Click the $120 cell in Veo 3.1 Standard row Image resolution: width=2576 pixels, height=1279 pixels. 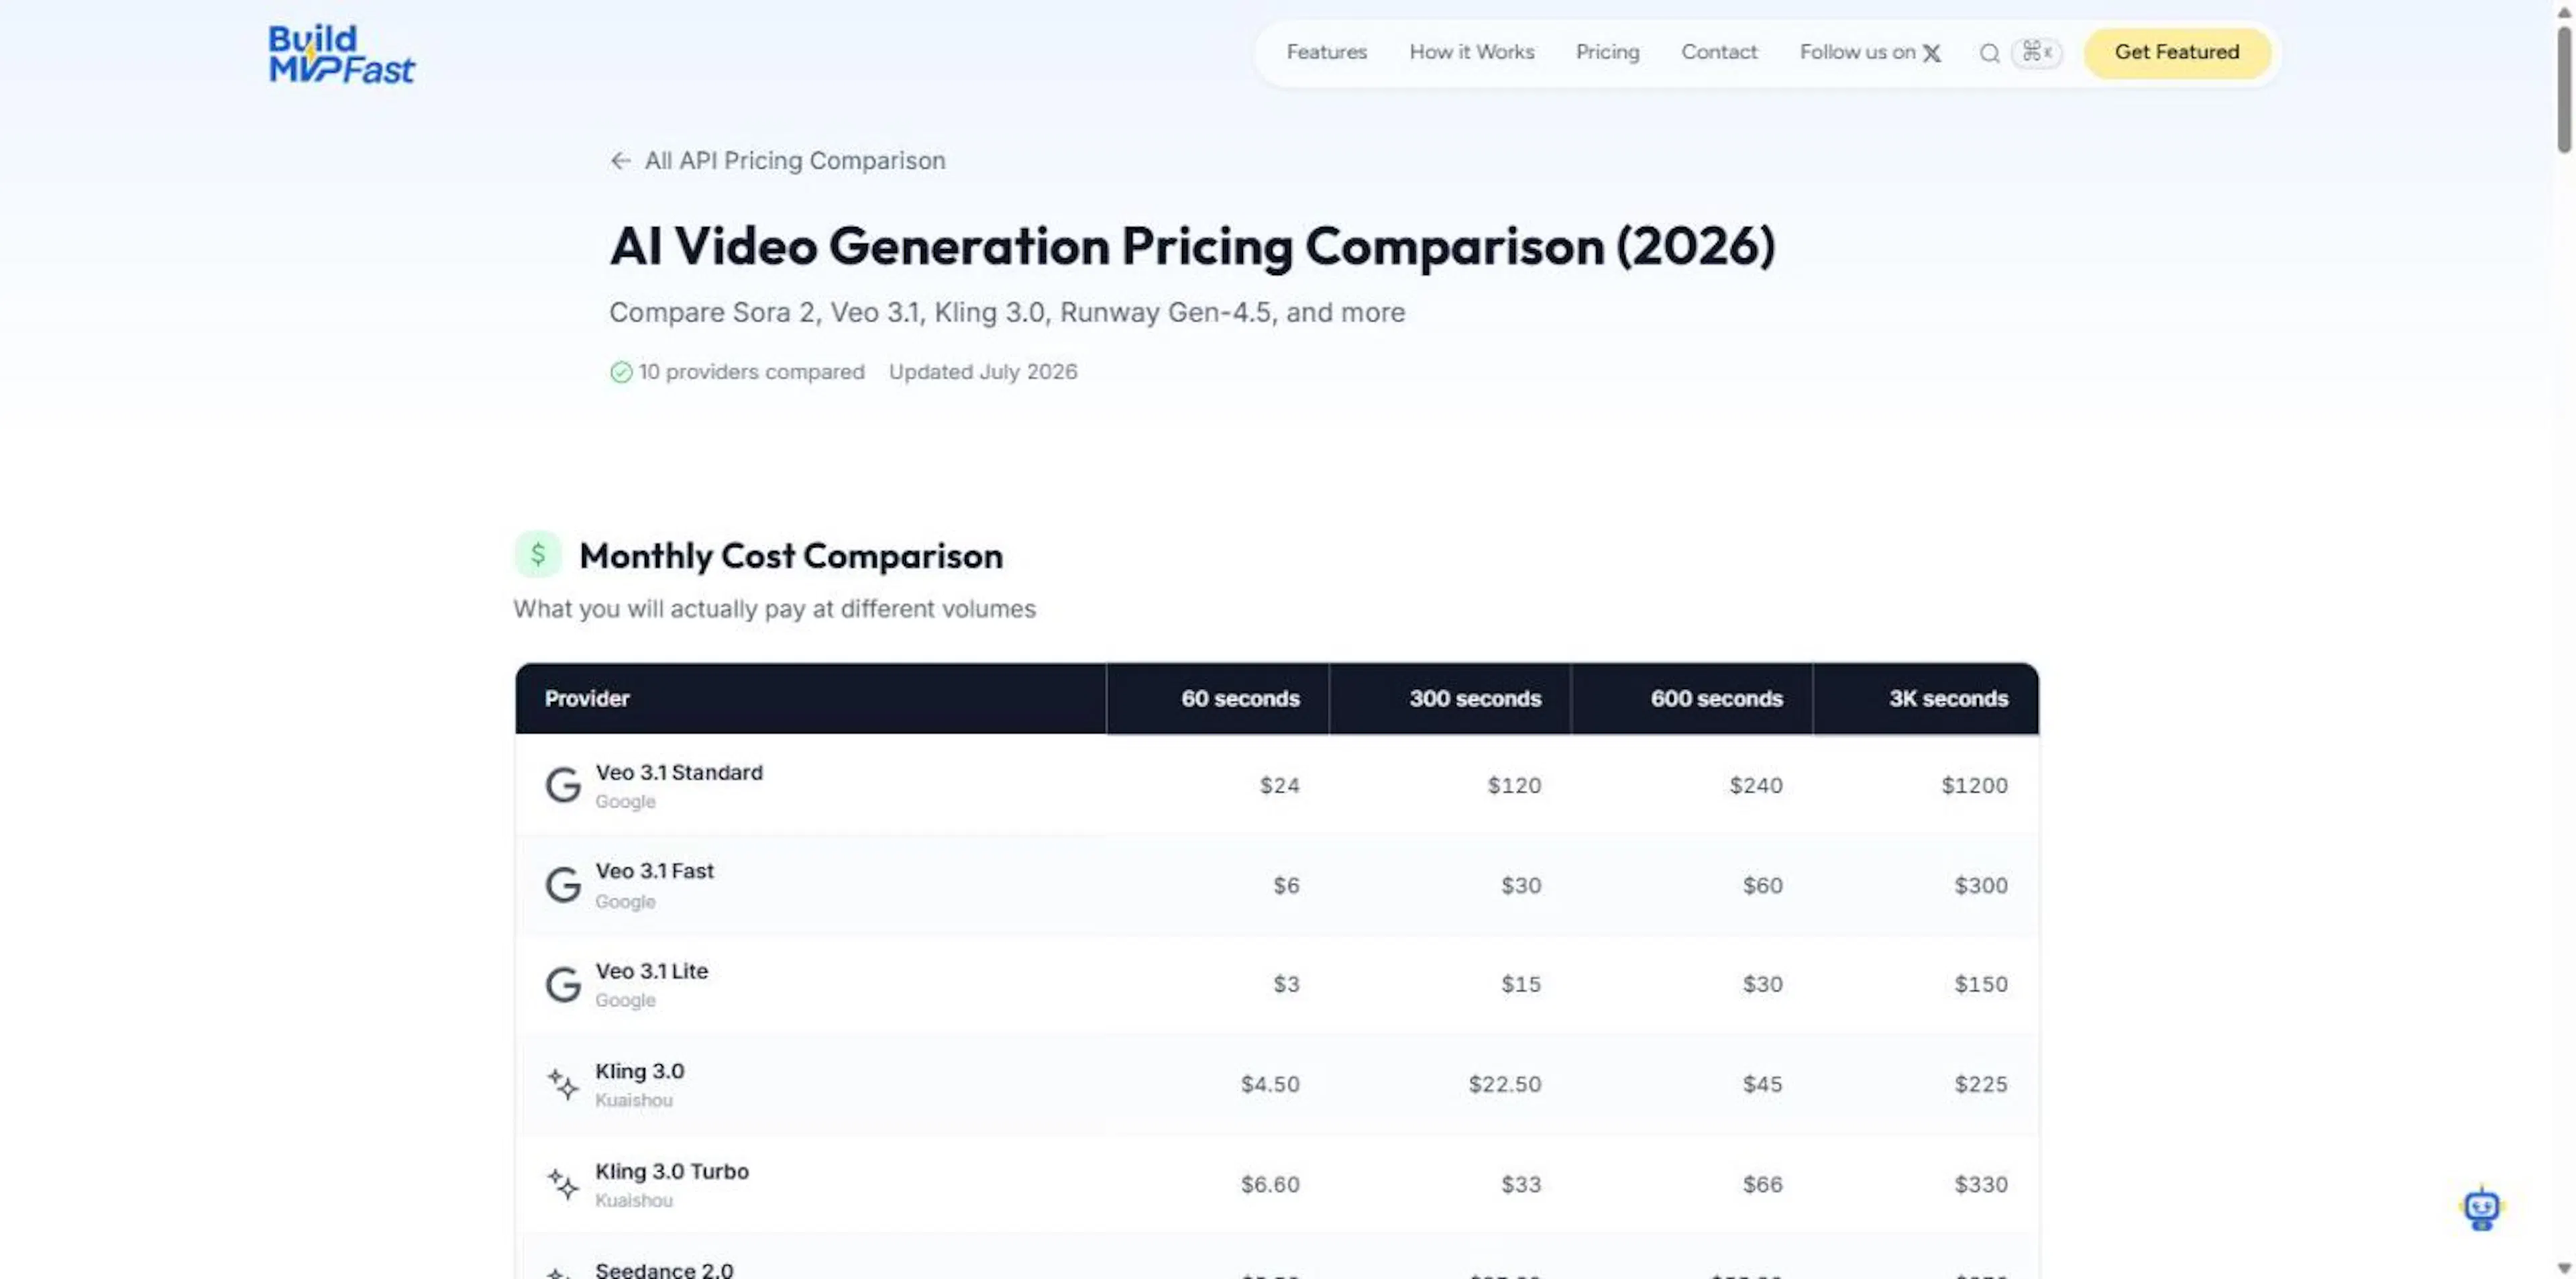[1514, 785]
